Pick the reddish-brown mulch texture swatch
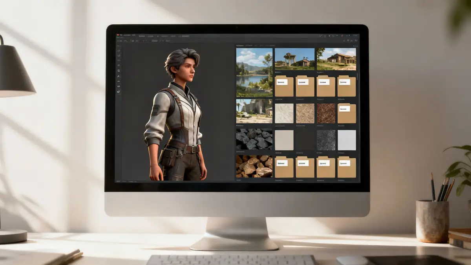Screen dimensions: 471x265 click(x=326, y=113)
